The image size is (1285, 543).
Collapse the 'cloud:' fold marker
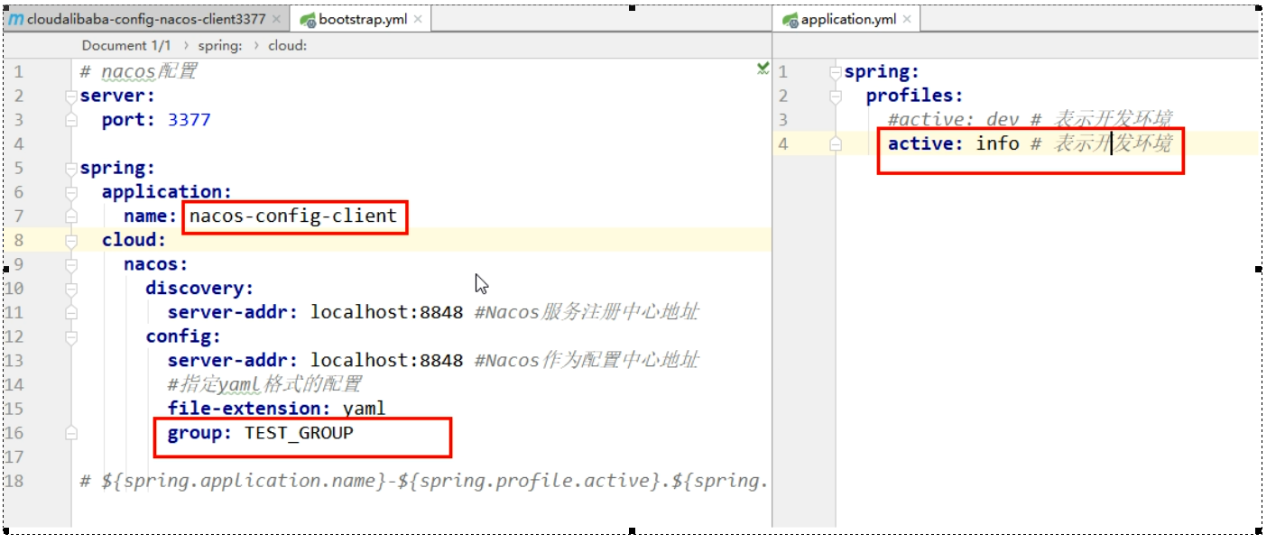click(x=71, y=240)
